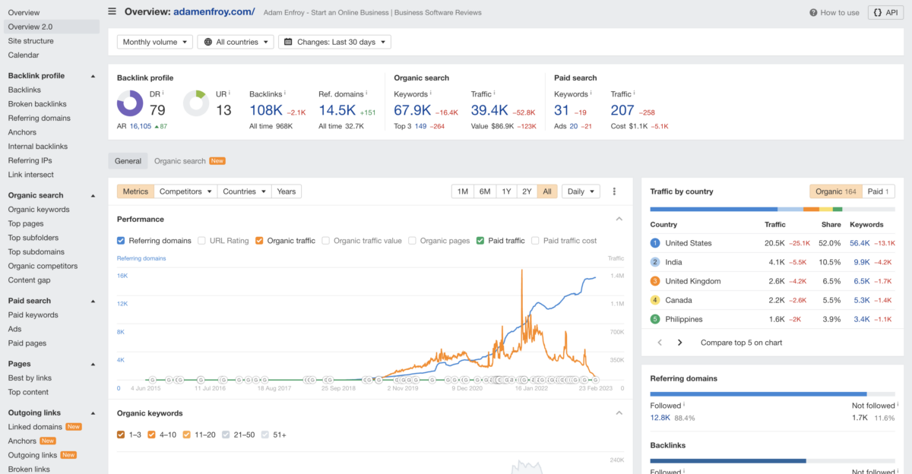
Task: Open the three-dot options menu beside Daily dropdown
Action: pyautogui.click(x=614, y=191)
